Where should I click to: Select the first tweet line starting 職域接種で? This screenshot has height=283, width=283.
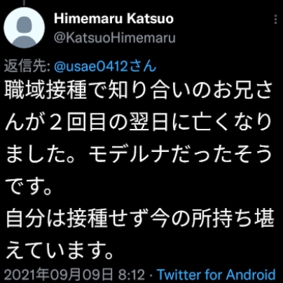tap(139, 90)
